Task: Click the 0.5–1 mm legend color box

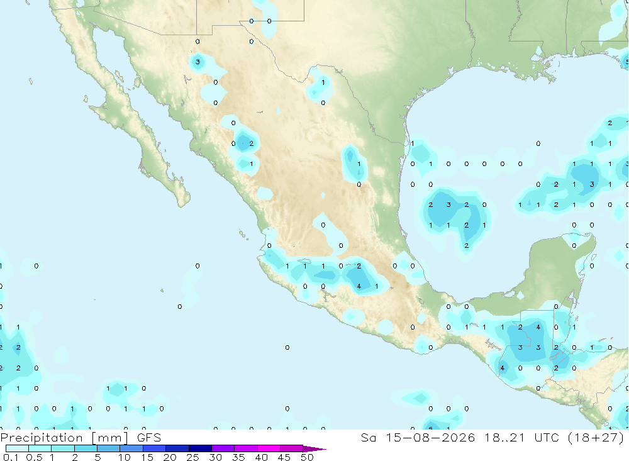Action: (40, 448)
